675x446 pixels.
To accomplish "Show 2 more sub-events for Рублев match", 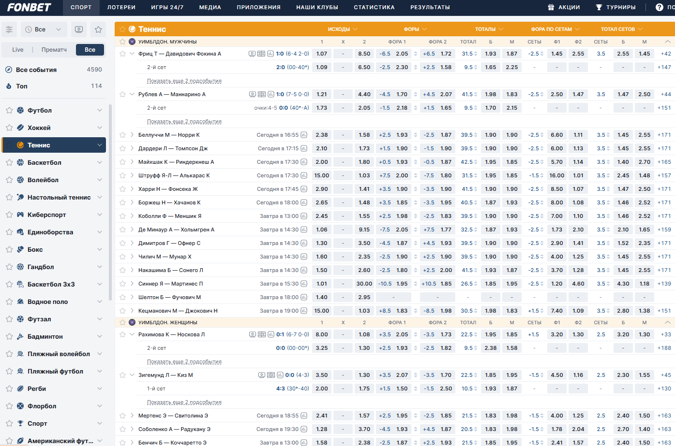I will [x=184, y=121].
